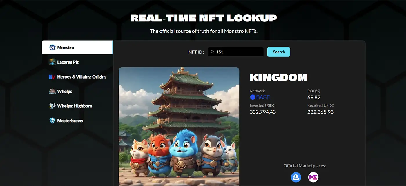406x186 pixels.
Task: Go to the Whelps tab
Action: [x=77, y=91]
